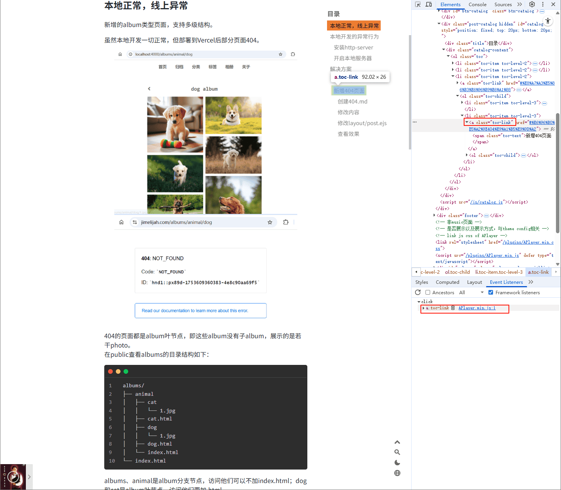
Task: Open the blog search magnifier icon
Action: [x=397, y=452]
